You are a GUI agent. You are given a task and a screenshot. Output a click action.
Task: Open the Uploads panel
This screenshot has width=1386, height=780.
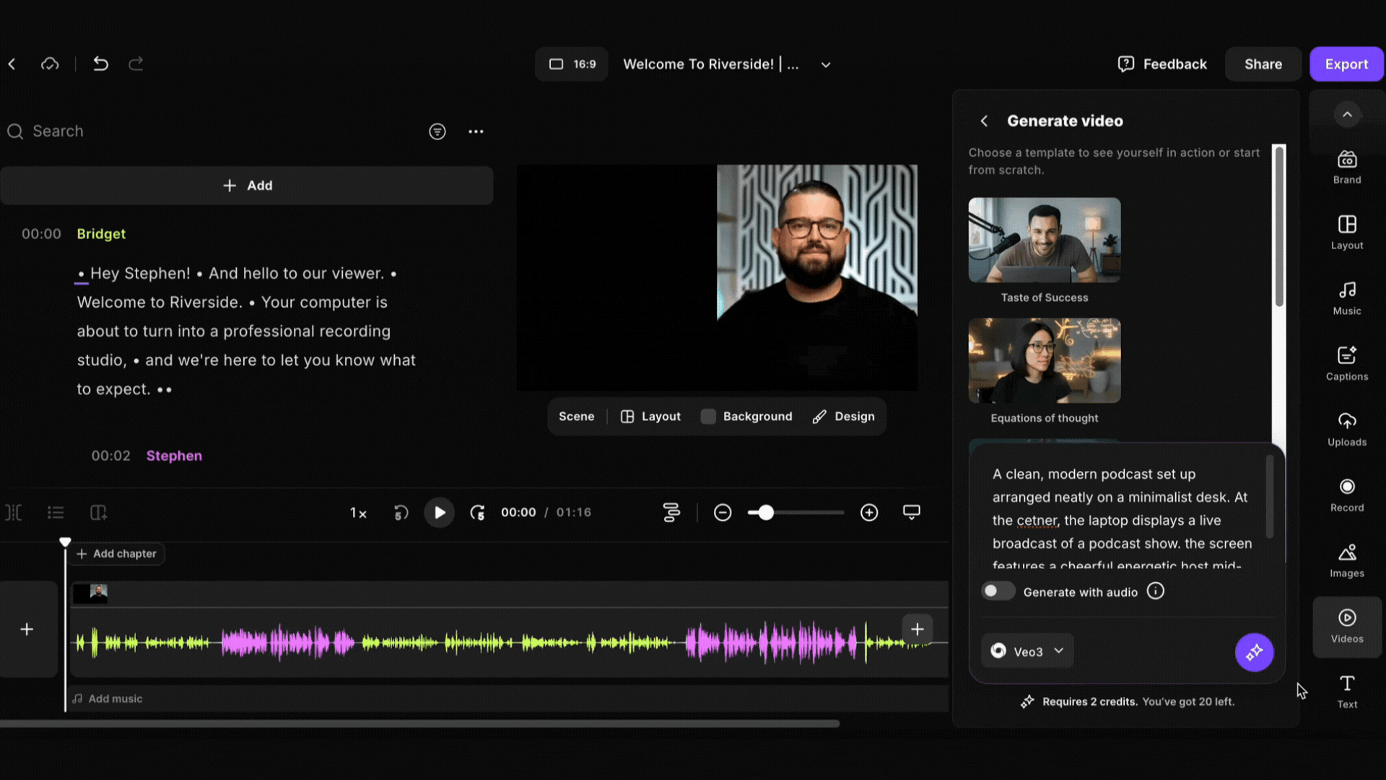[x=1346, y=429]
